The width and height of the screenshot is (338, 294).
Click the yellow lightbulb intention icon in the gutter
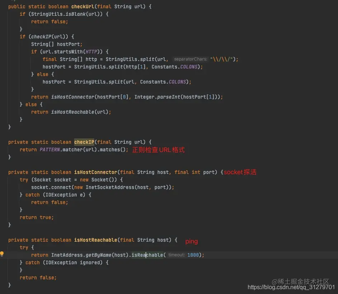point(2,254)
